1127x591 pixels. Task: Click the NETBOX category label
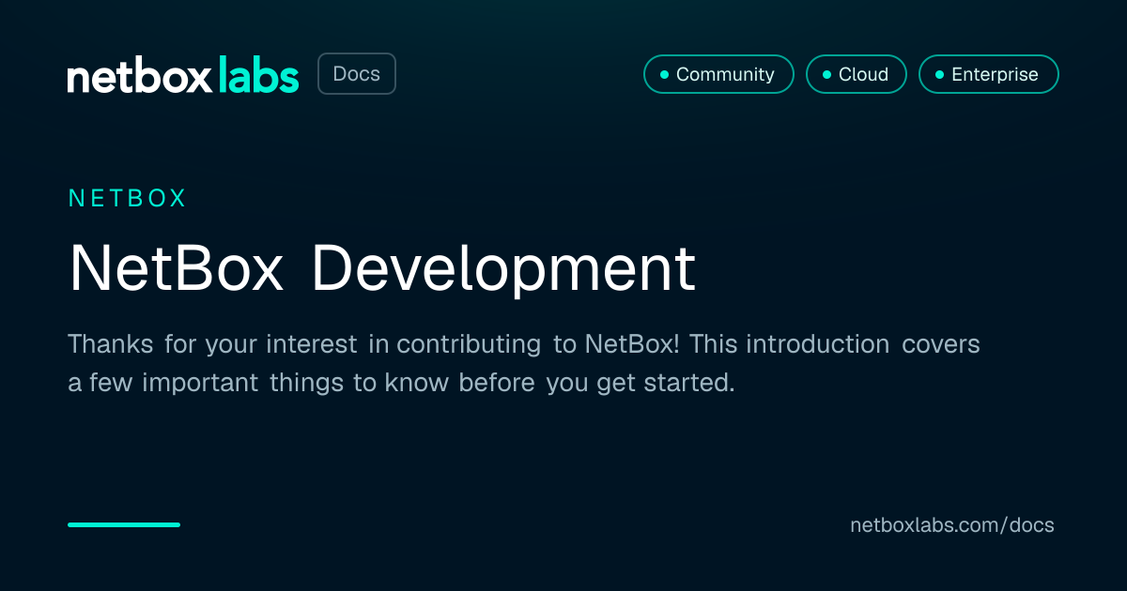(128, 198)
